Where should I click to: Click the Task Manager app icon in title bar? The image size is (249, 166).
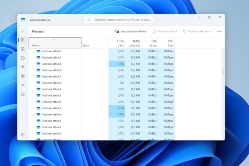(x=23, y=20)
